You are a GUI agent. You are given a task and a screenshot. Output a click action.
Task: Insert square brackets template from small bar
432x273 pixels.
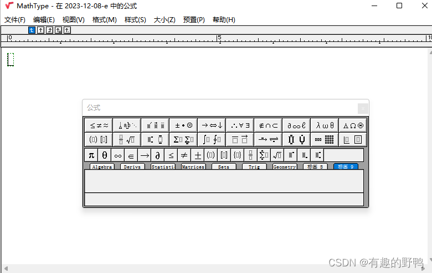coord(224,155)
